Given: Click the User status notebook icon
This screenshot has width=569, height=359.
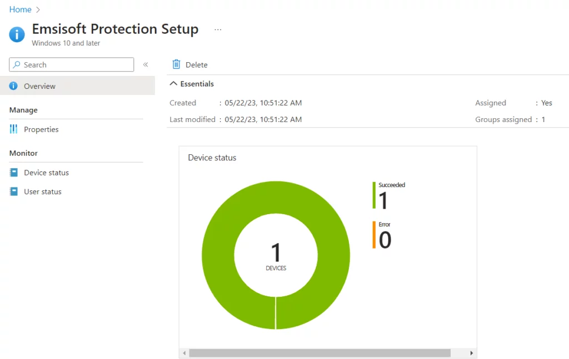Looking at the screenshot, I should point(14,191).
